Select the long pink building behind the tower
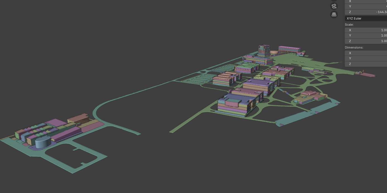This screenshot has height=193, width=387. pos(289,49)
